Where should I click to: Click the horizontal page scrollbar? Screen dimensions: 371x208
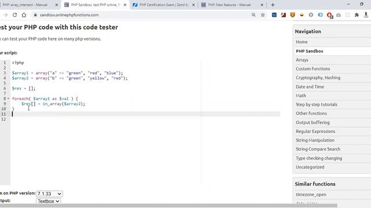(169, 206)
